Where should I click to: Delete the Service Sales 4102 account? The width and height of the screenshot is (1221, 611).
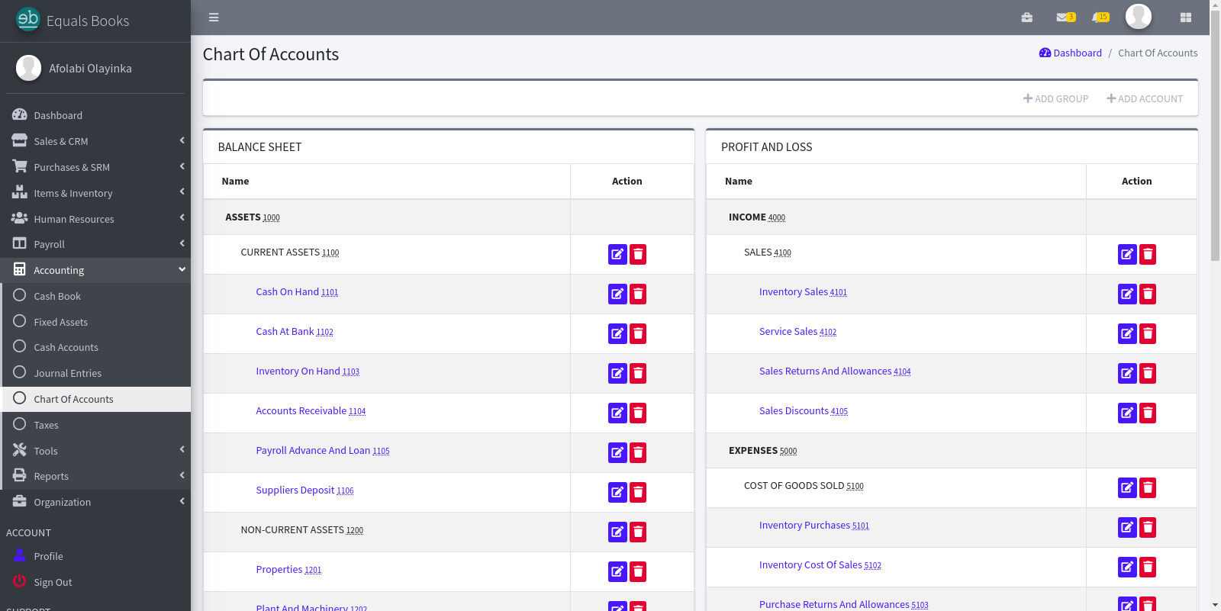pyautogui.click(x=1148, y=333)
